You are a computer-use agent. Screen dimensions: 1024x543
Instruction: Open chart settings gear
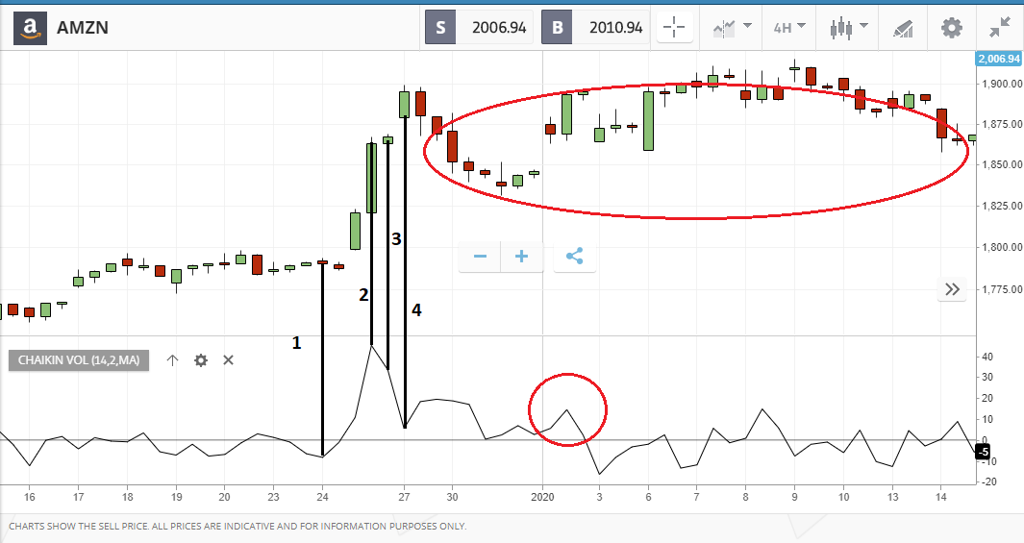point(952,28)
